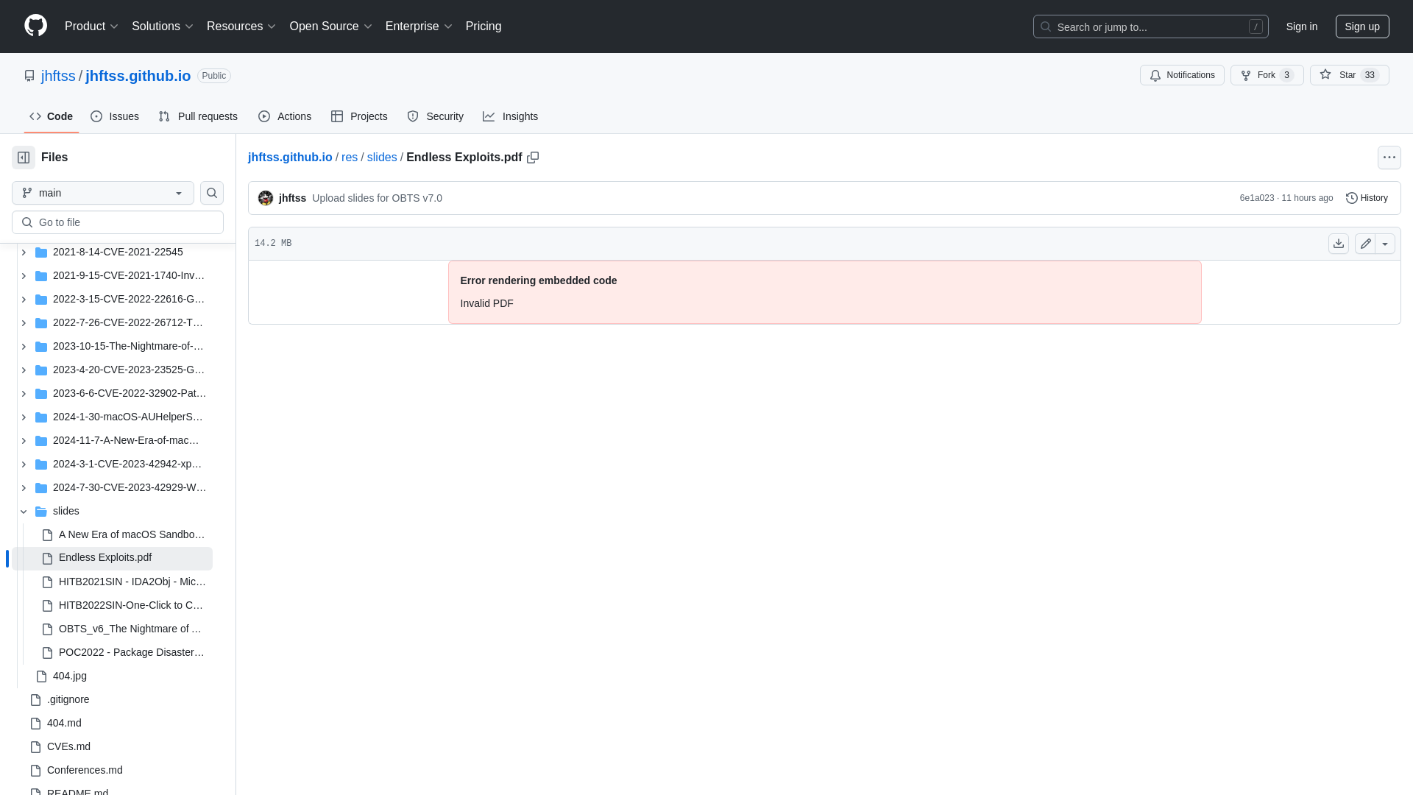Open the more edit options arrow
The width and height of the screenshot is (1413, 795).
click(1385, 244)
